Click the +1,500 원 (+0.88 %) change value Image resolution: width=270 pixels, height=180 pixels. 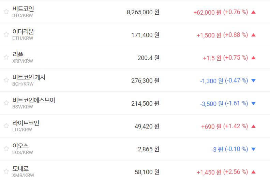pyautogui.click(x=222, y=35)
